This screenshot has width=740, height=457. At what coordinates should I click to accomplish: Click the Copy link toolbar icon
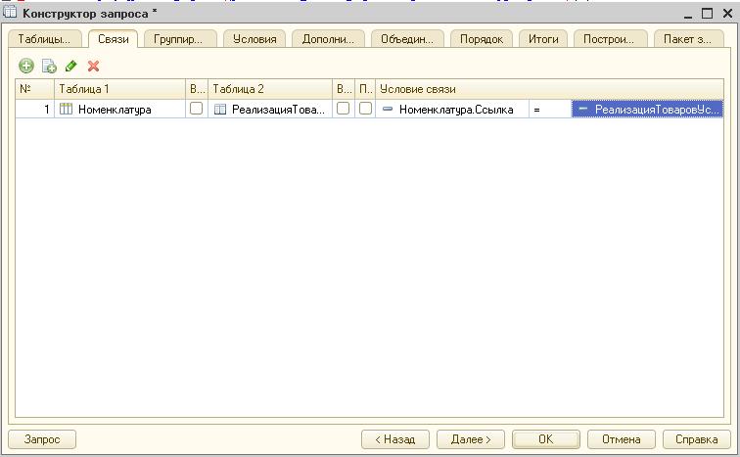tap(48, 66)
